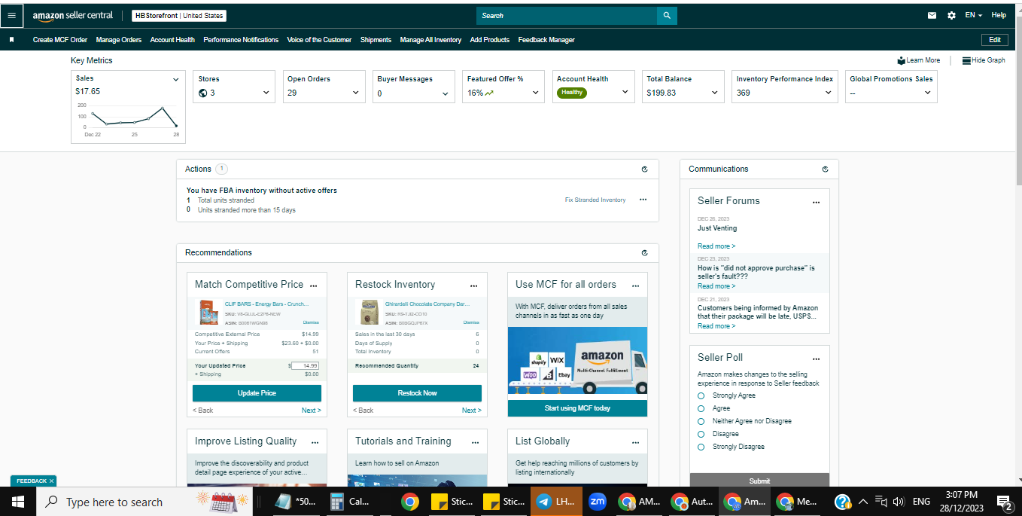Expand the Featured Offer % dropdown
This screenshot has width=1022, height=516.
[536, 93]
